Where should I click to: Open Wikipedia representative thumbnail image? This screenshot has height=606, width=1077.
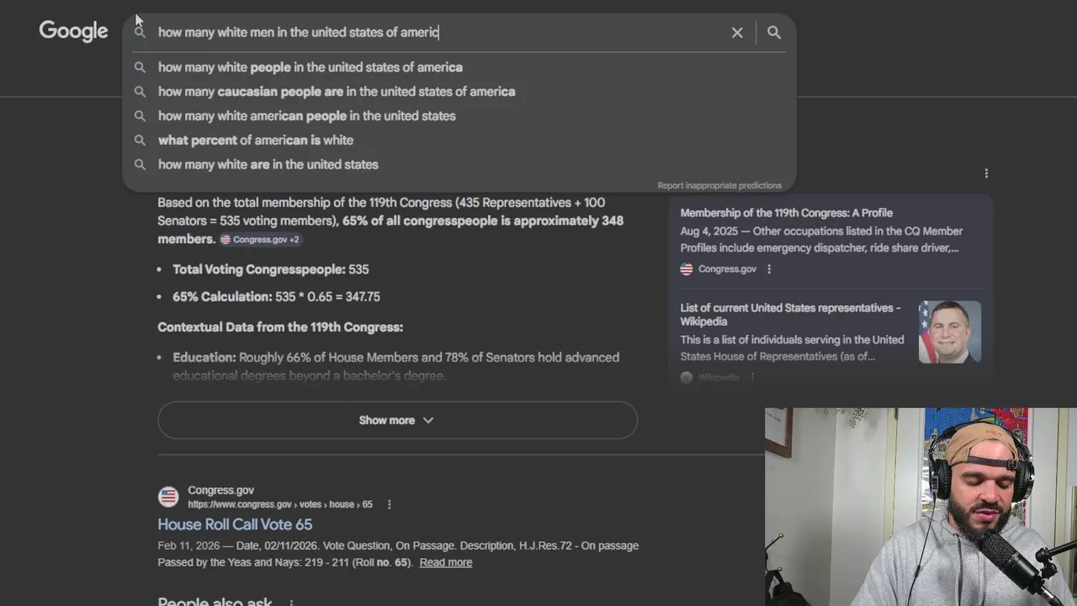click(x=950, y=332)
